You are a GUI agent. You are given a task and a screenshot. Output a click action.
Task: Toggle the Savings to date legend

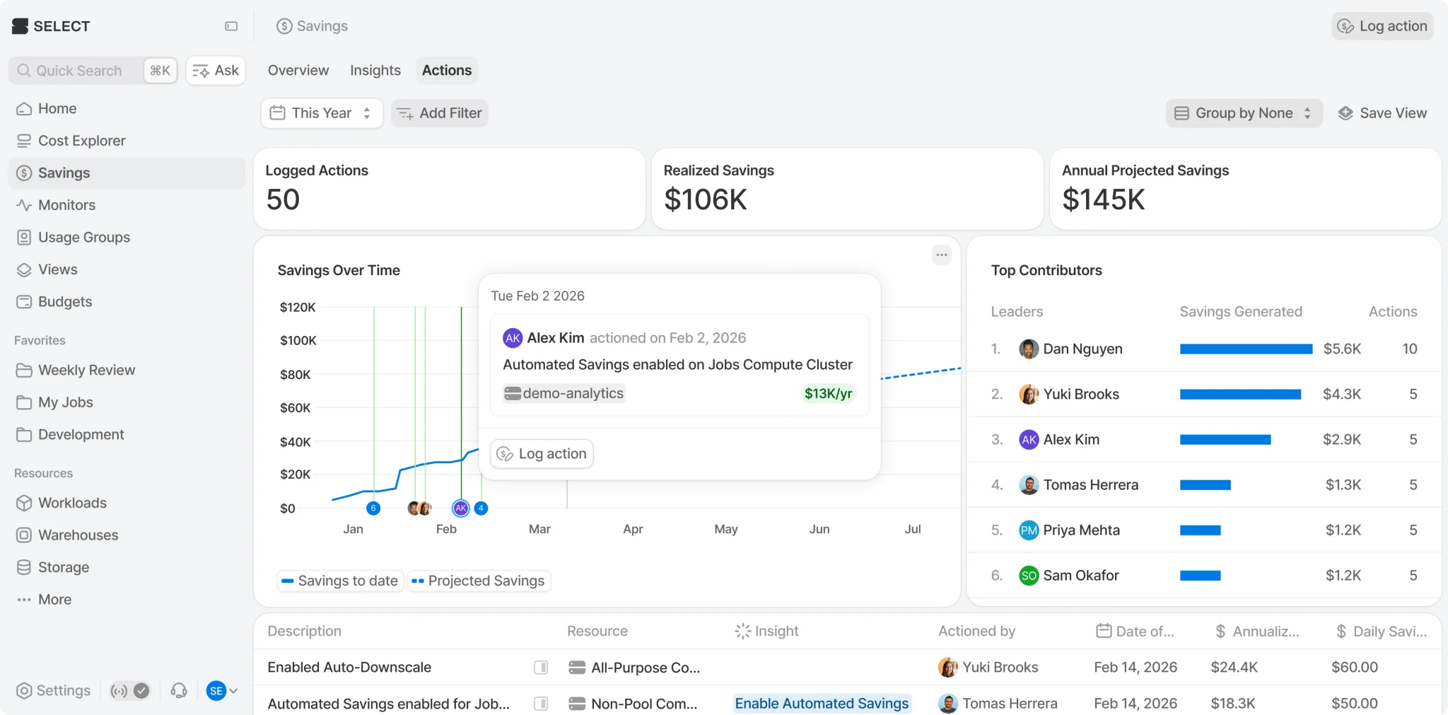tap(340, 581)
